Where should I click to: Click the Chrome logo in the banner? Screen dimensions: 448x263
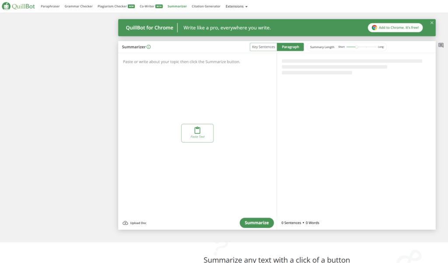point(374,27)
